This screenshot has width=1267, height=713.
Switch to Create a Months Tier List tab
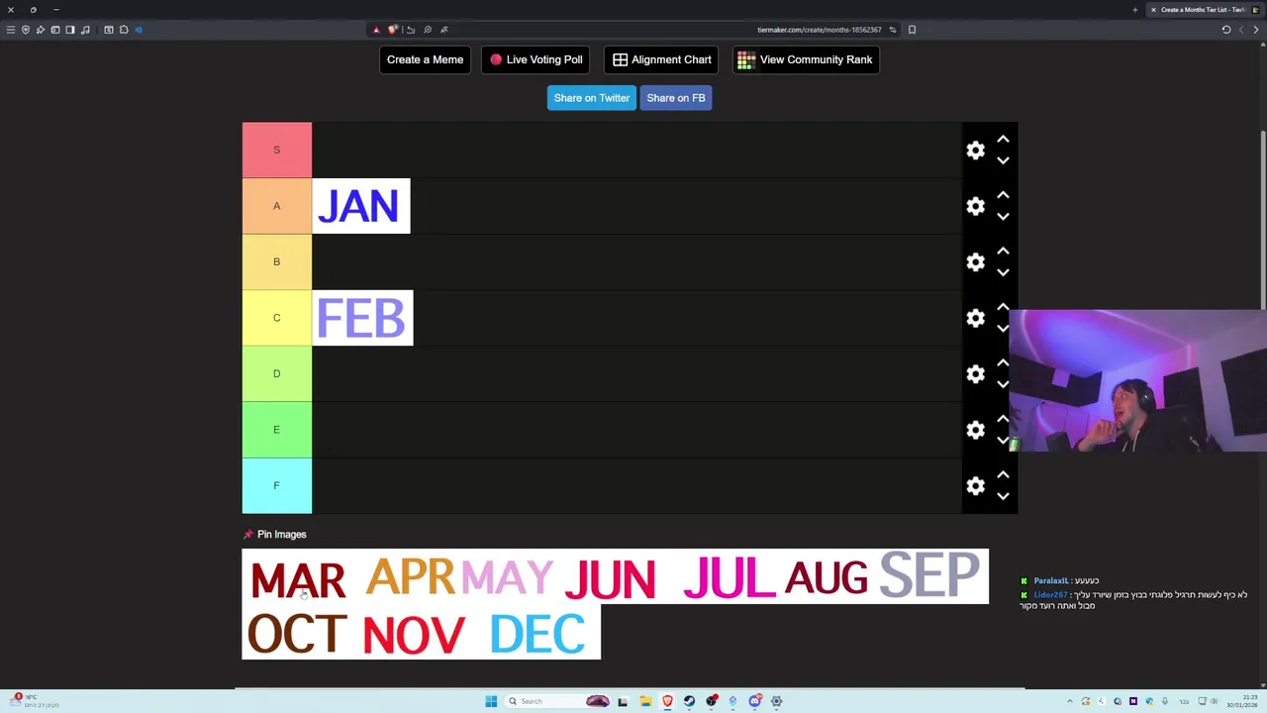[x=1203, y=10]
